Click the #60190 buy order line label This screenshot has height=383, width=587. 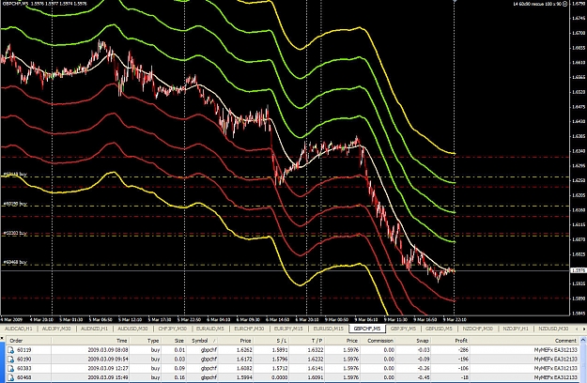click(15, 205)
